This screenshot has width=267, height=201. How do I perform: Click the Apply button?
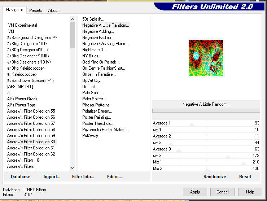(195, 192)
